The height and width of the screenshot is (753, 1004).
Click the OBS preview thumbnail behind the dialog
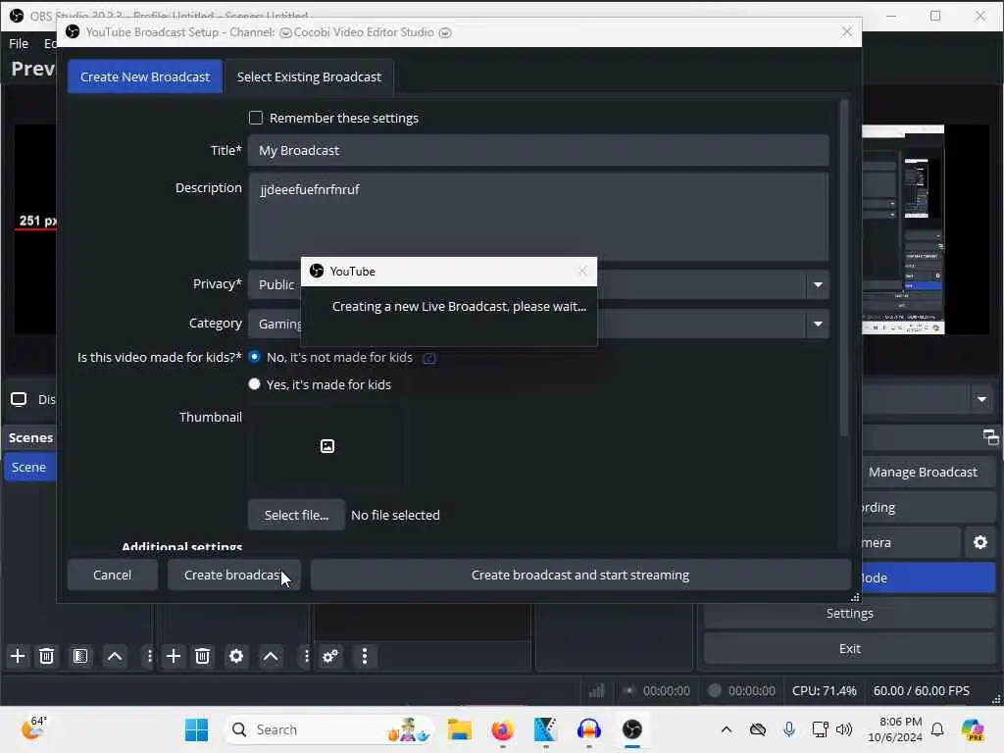coord(903,229)
